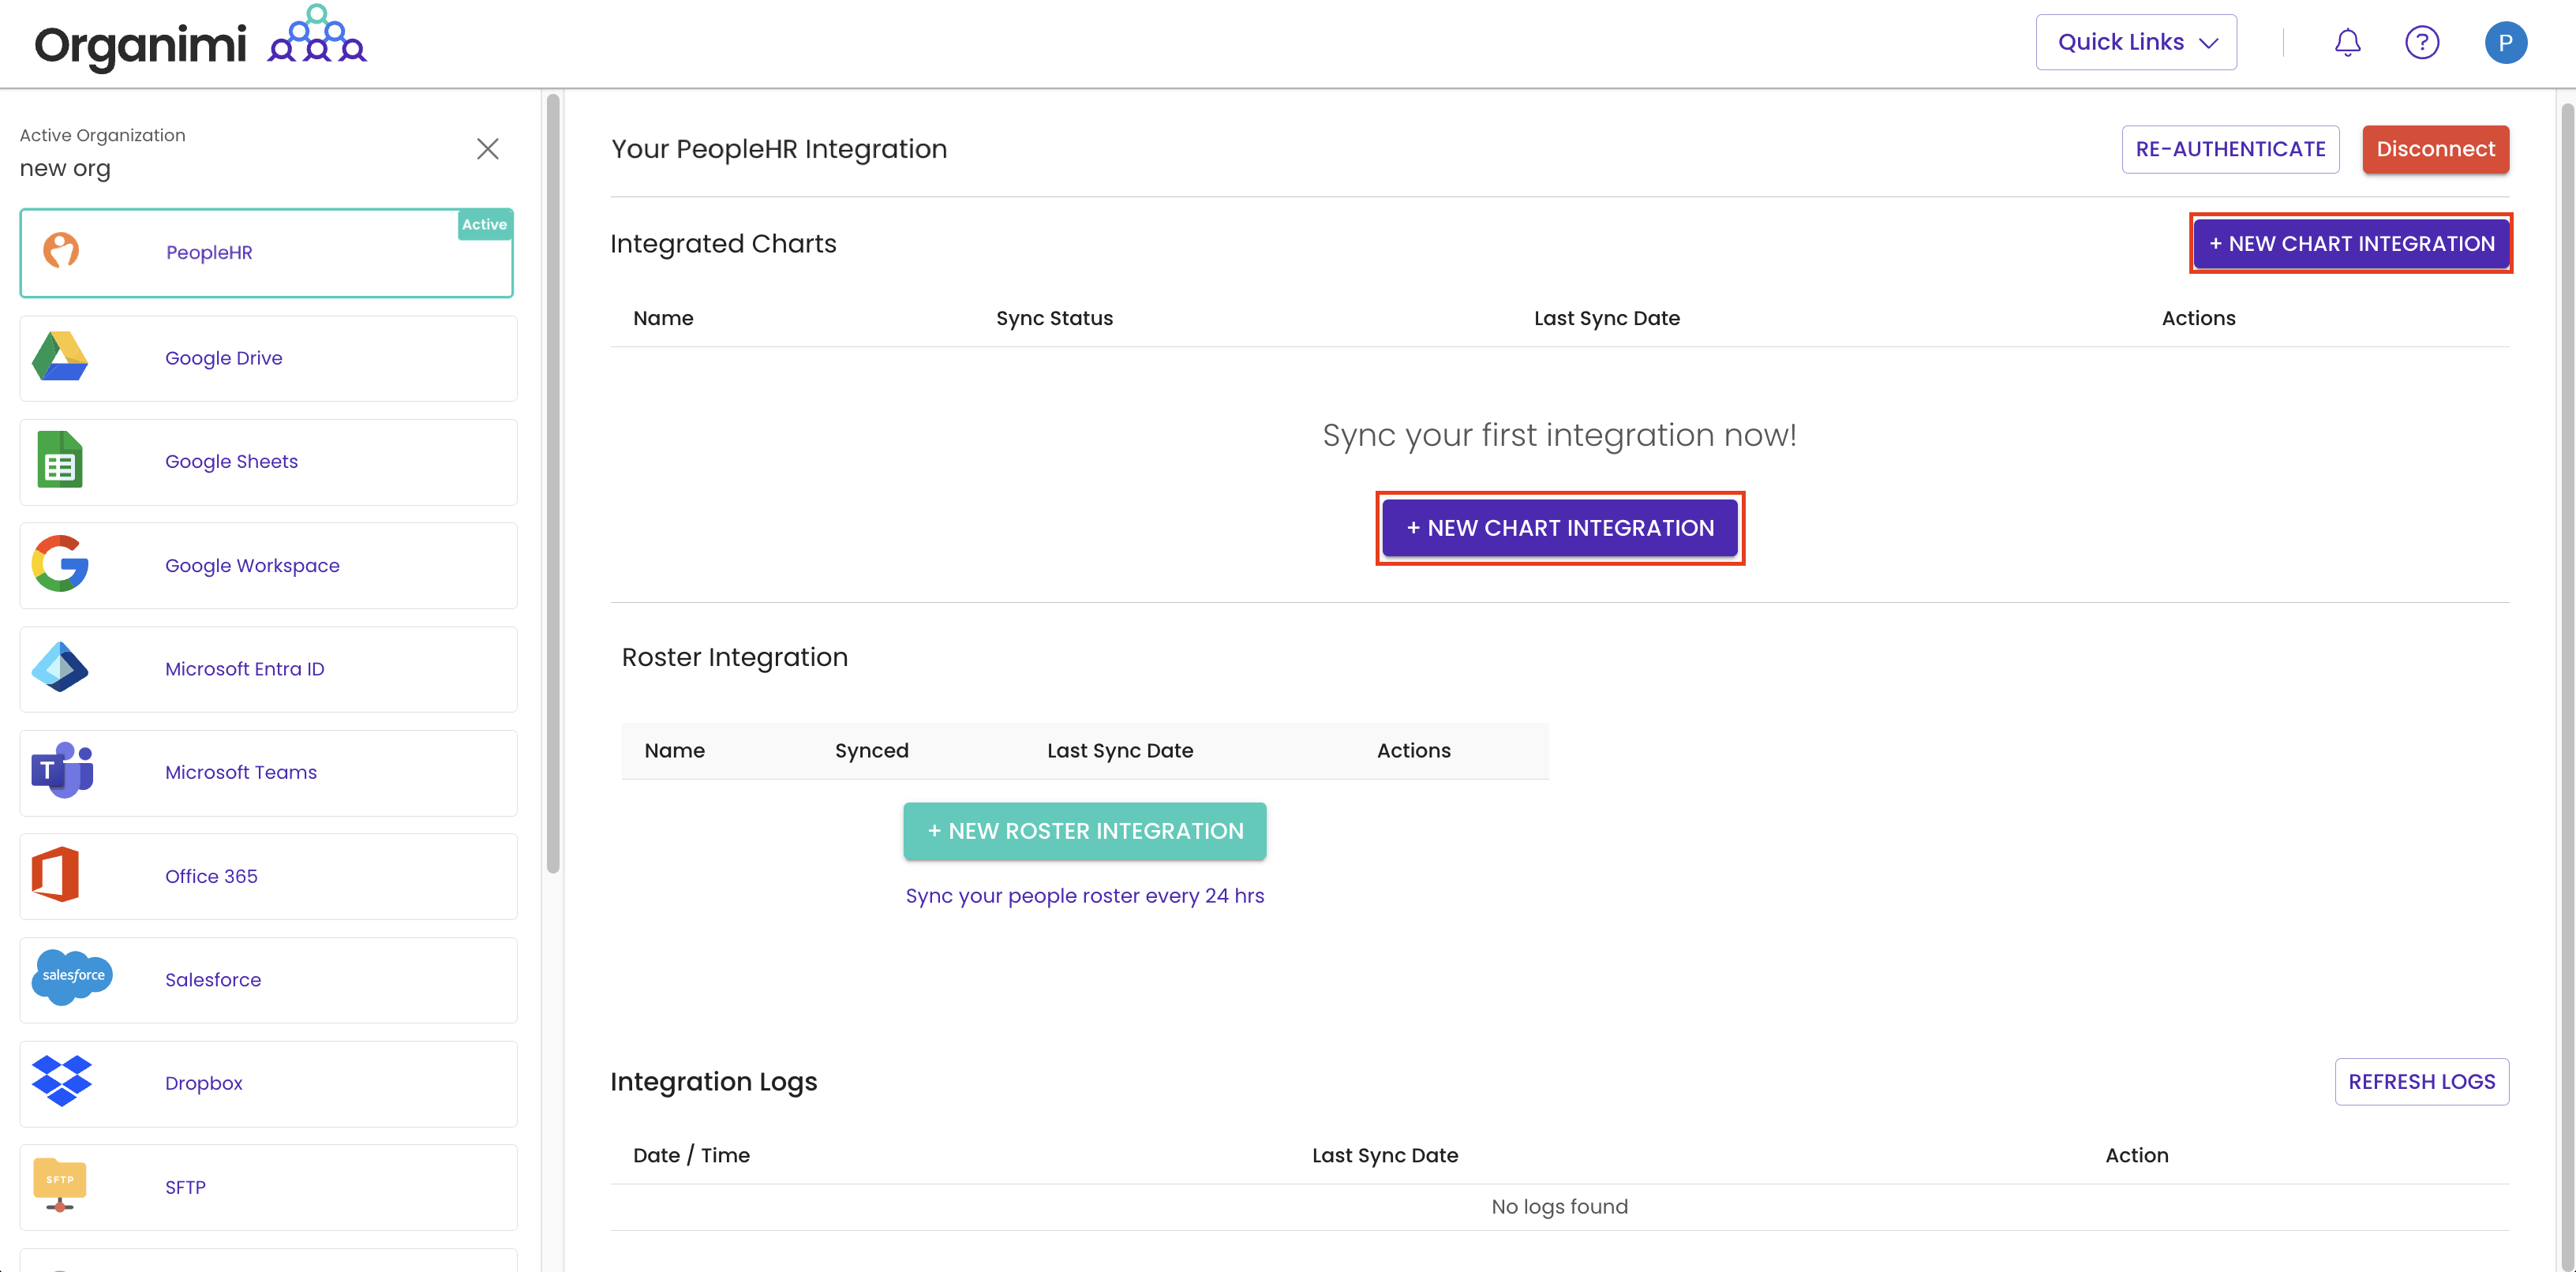Select the Google Drive icon
This screenshot has width=2576, height=1272.
coord(60,357)
